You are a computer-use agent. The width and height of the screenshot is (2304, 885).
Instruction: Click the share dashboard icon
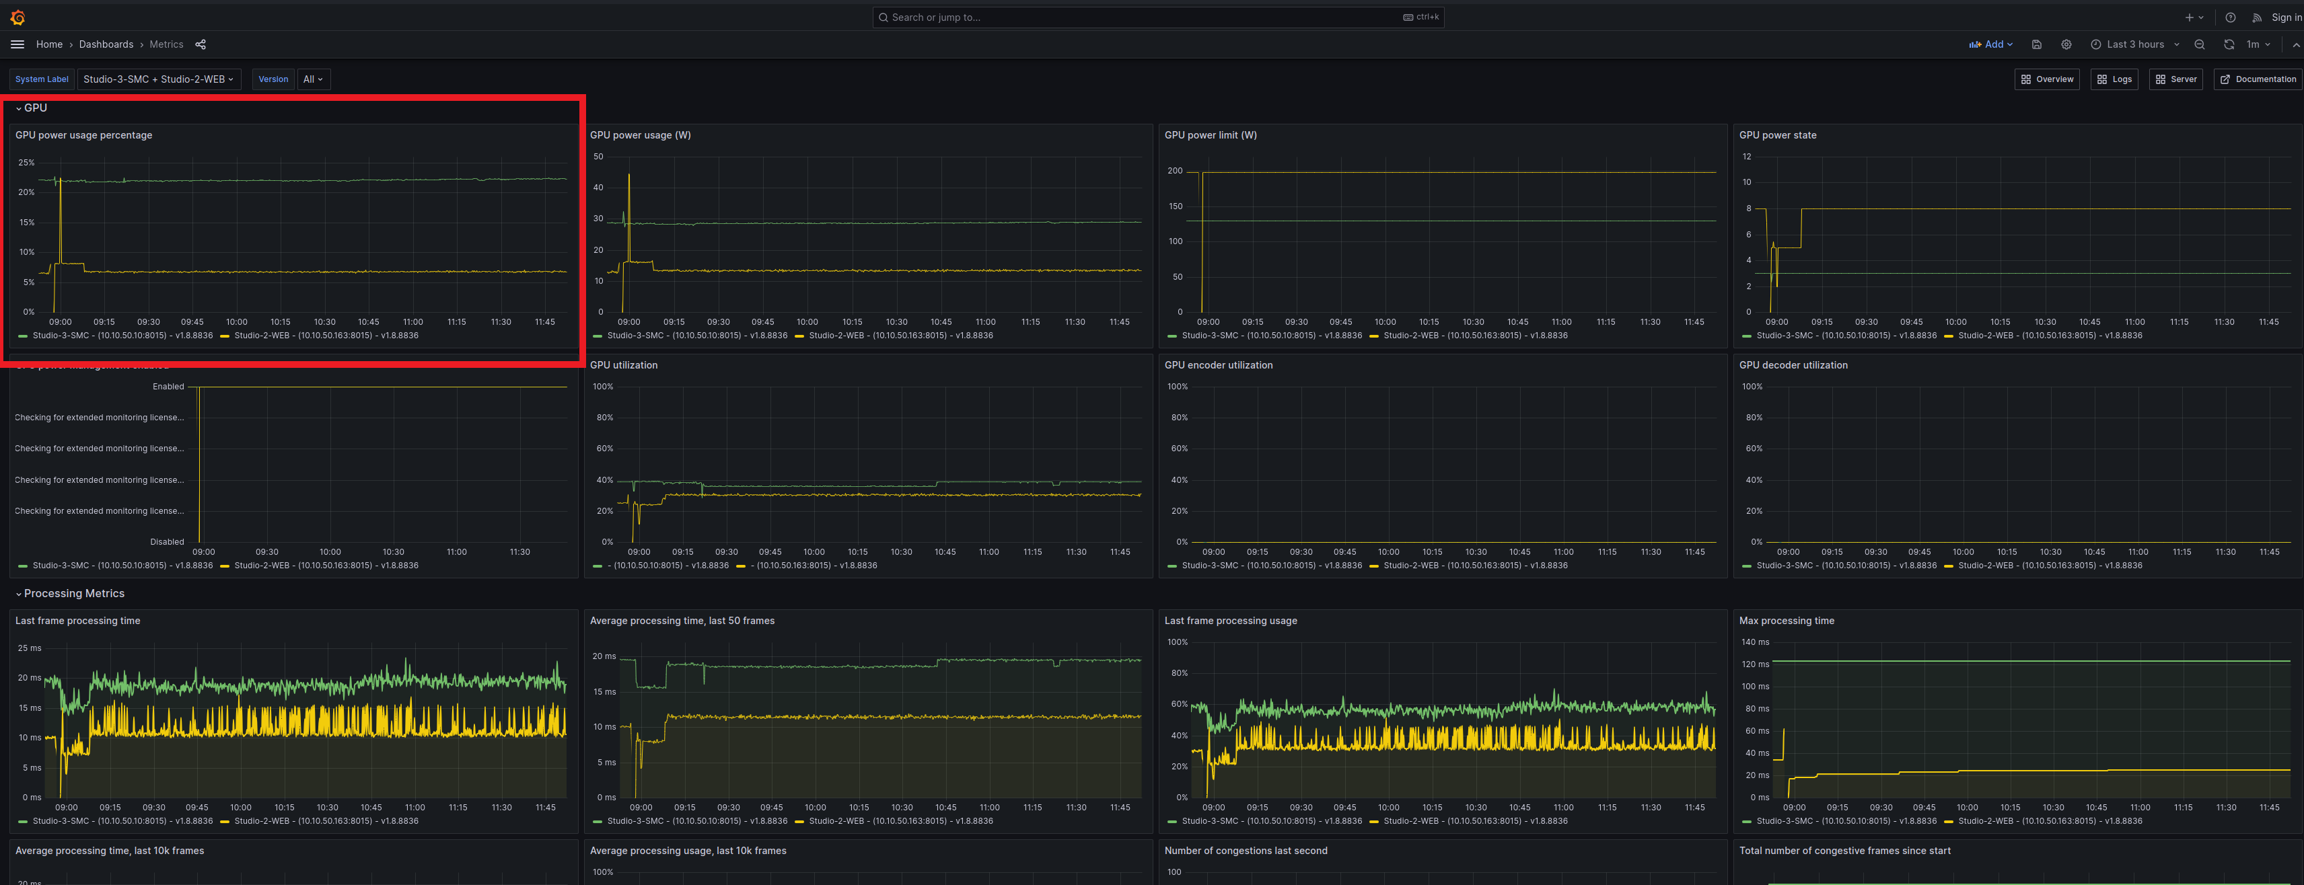pos(201,44)
